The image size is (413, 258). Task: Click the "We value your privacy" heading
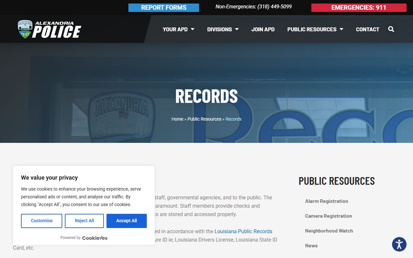[49, 178]
